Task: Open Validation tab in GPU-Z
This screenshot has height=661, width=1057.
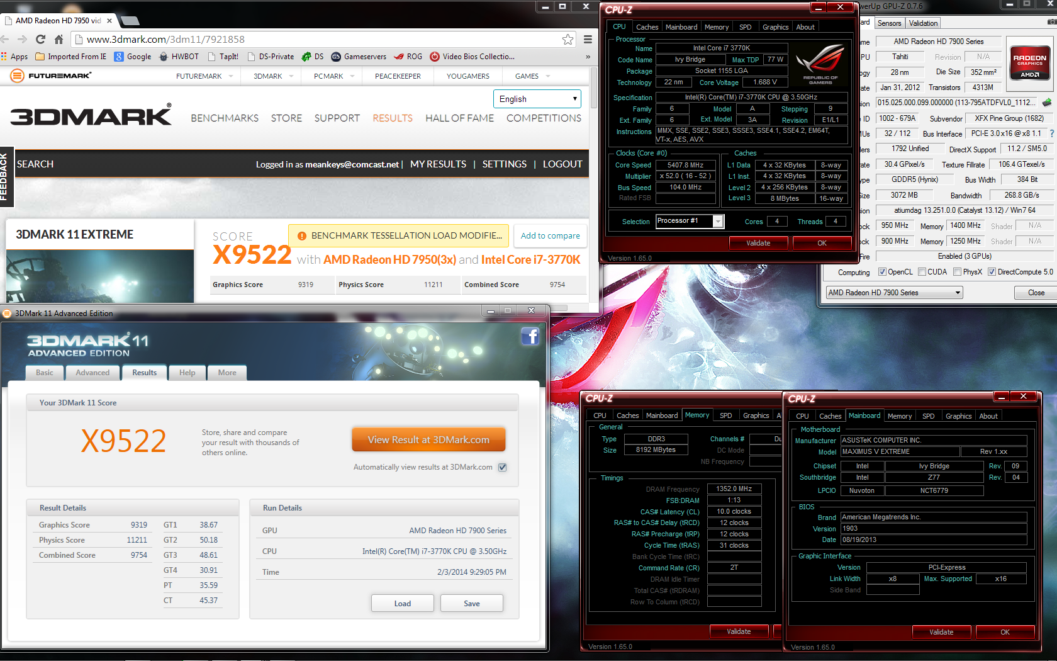Action: point(923,23)
